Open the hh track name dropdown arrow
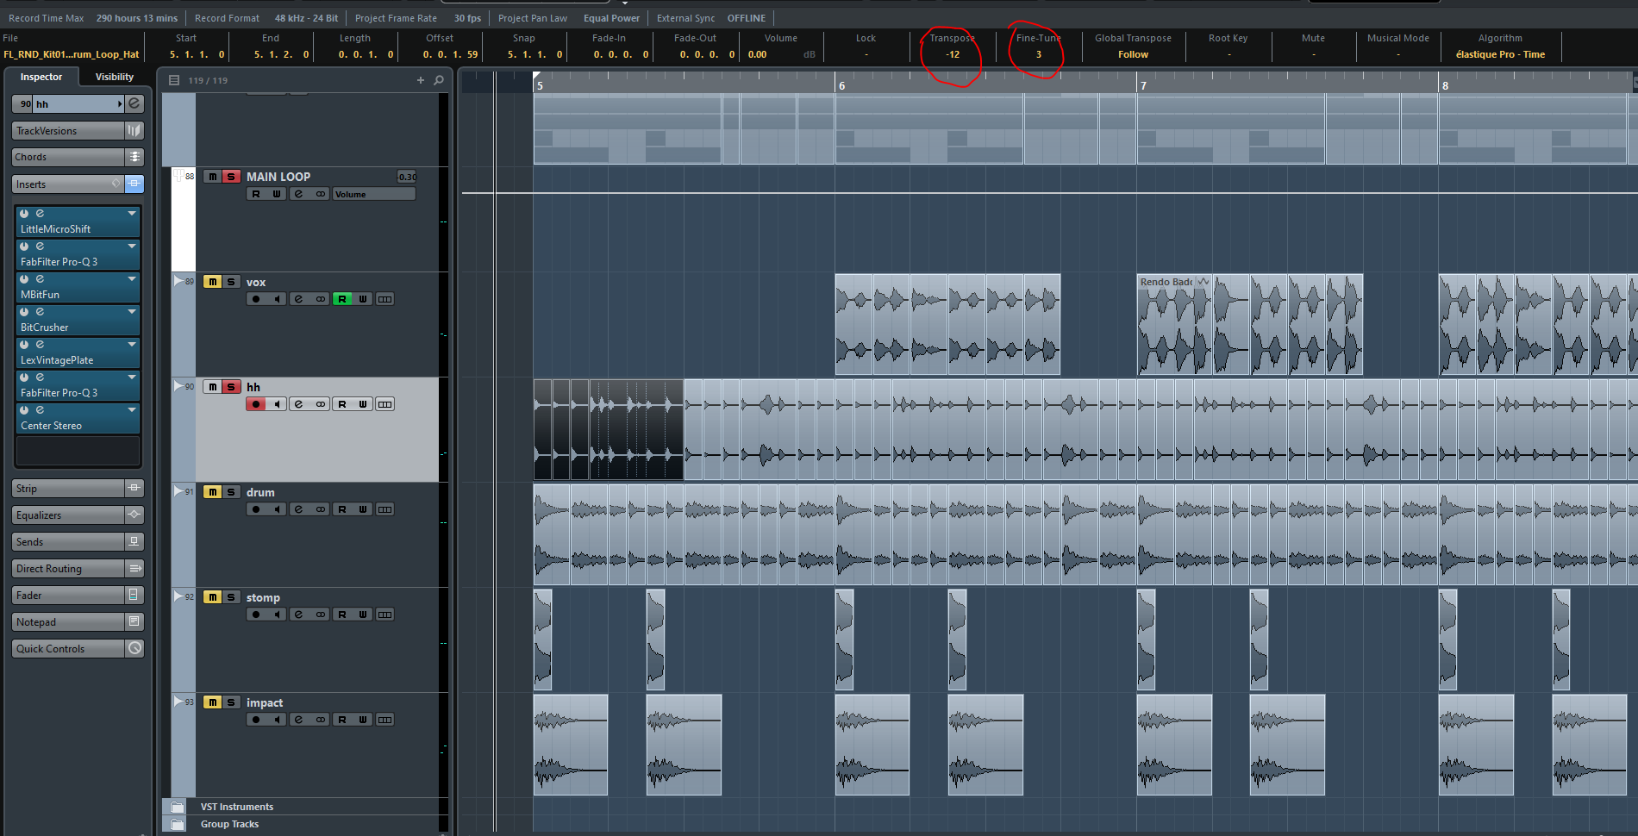This screenshot has height=836, width=1638. (120, 104)
